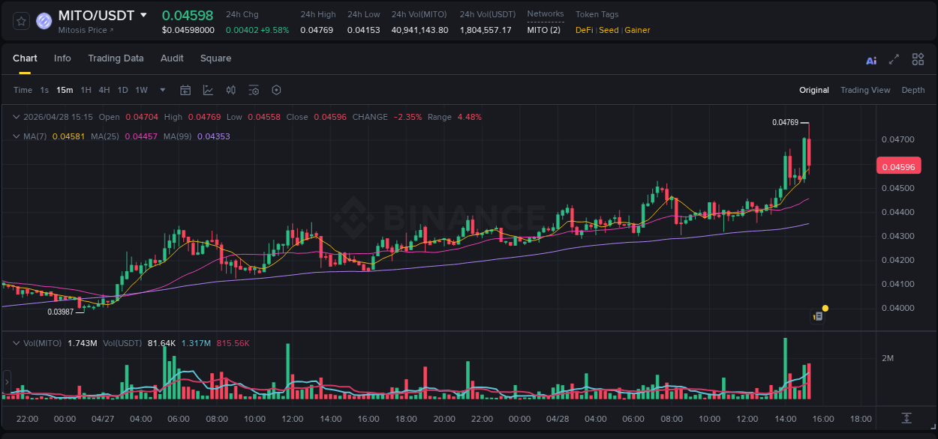Collapse the moving averages row chevron

coord(16,136)
